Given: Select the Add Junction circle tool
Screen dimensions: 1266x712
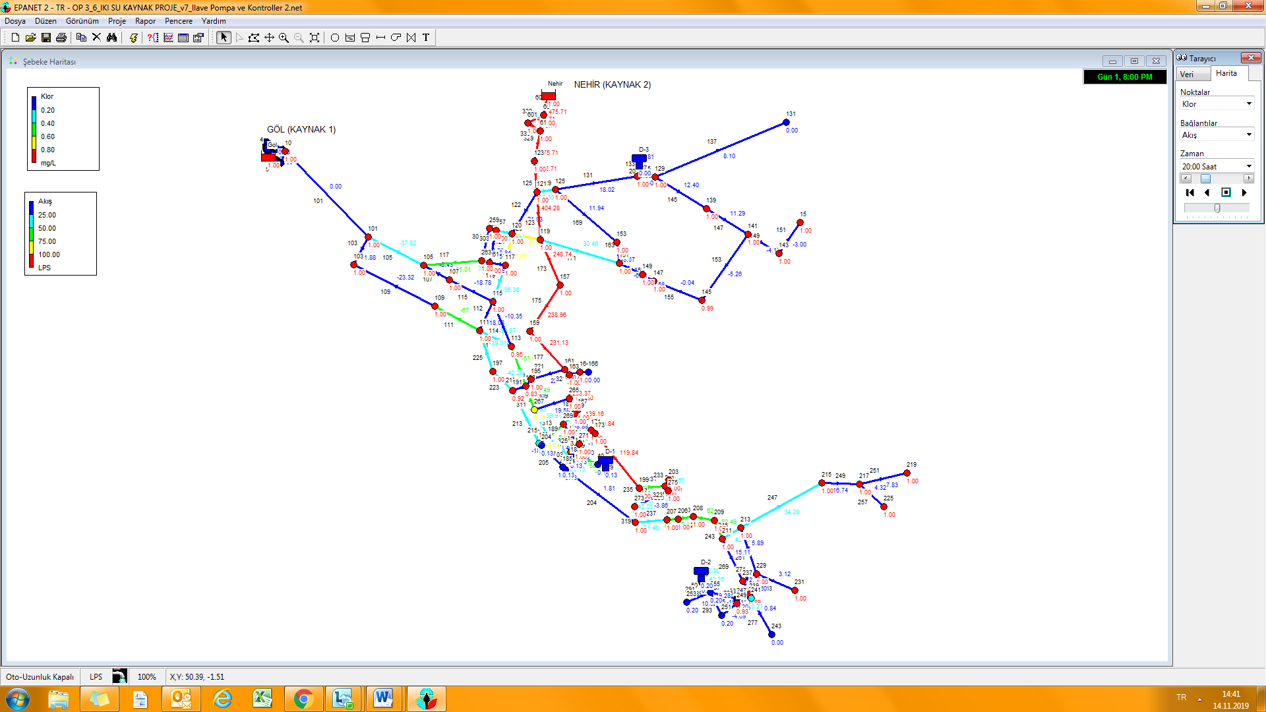Looking at the screenshot, I should (335, 38).
